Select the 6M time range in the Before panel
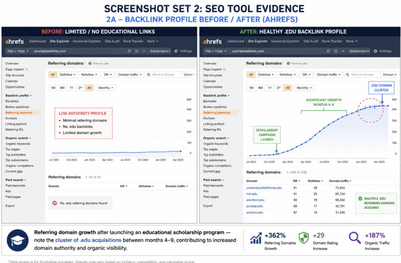 62,88
